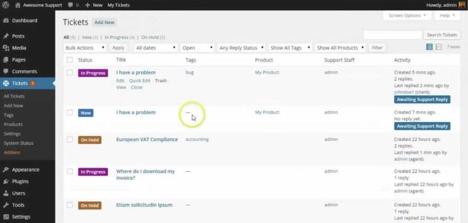Open the Bulk Actions dropdown
The height and width of the screenshot is (223, 468).
pyautogui.click(x=85, y=48)
